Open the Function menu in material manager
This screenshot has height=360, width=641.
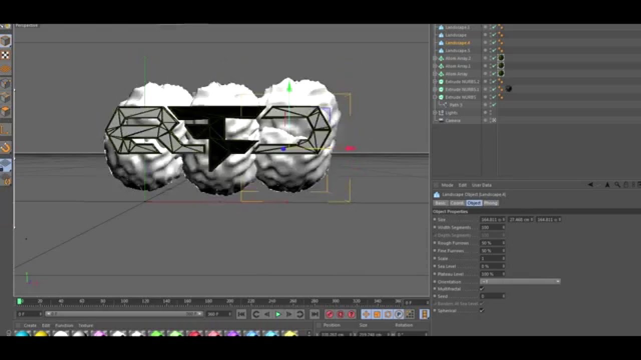64,325
